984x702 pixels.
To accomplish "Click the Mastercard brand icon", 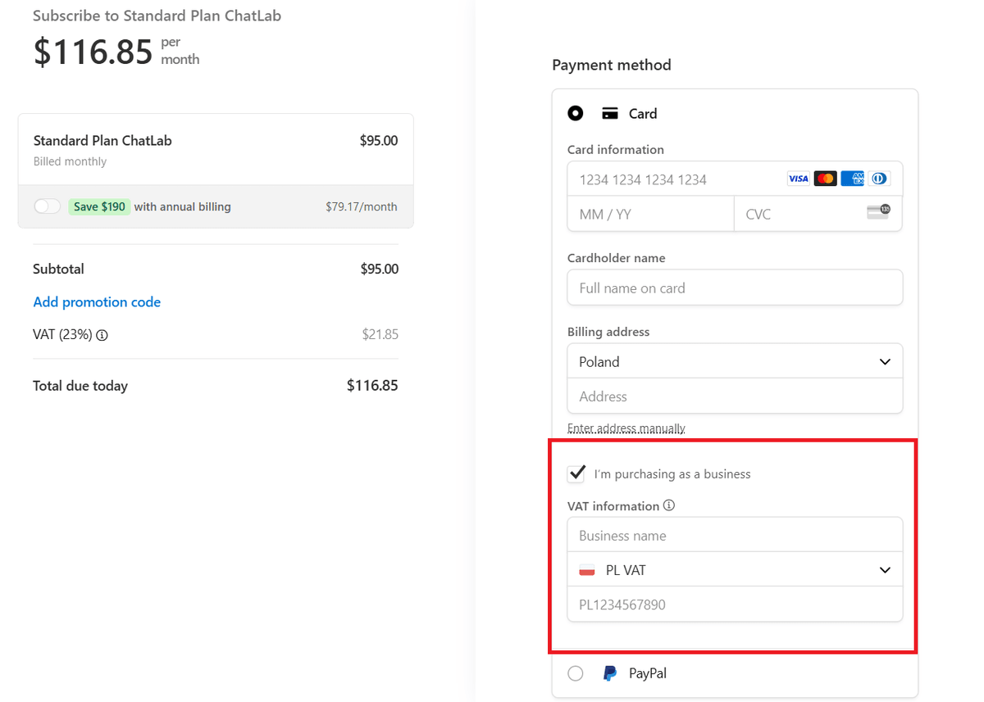I will (825, 178).
